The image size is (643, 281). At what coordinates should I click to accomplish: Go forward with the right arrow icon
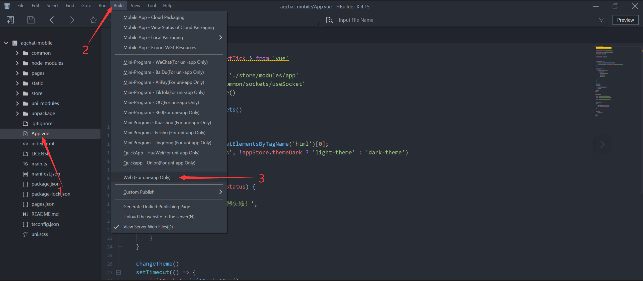72,20
